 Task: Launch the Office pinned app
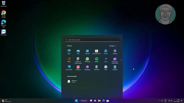pos(69,60)
